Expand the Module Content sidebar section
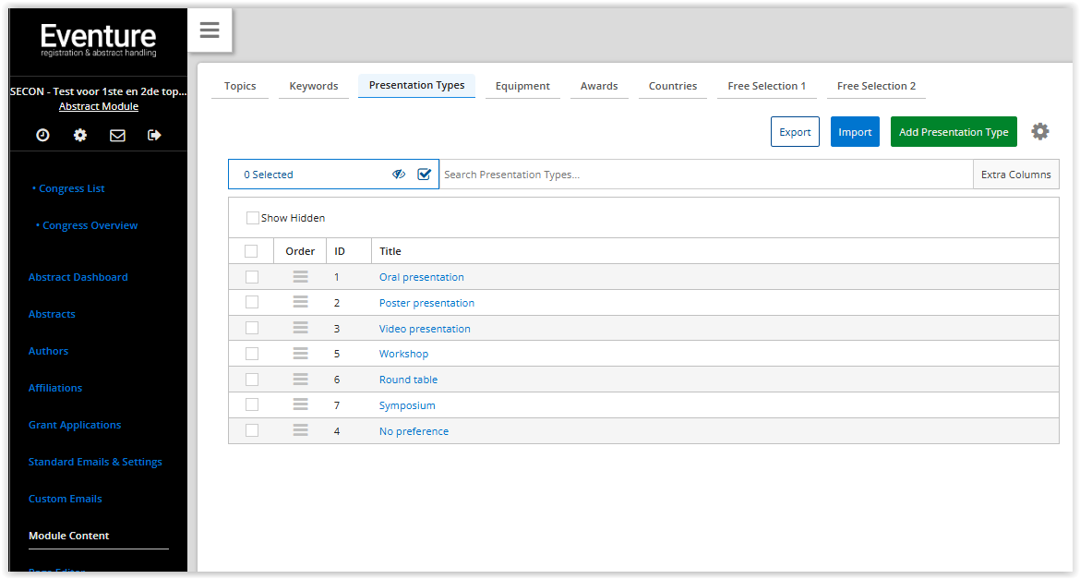Viewport: 1080px width, 579px height. click(69, 536)
